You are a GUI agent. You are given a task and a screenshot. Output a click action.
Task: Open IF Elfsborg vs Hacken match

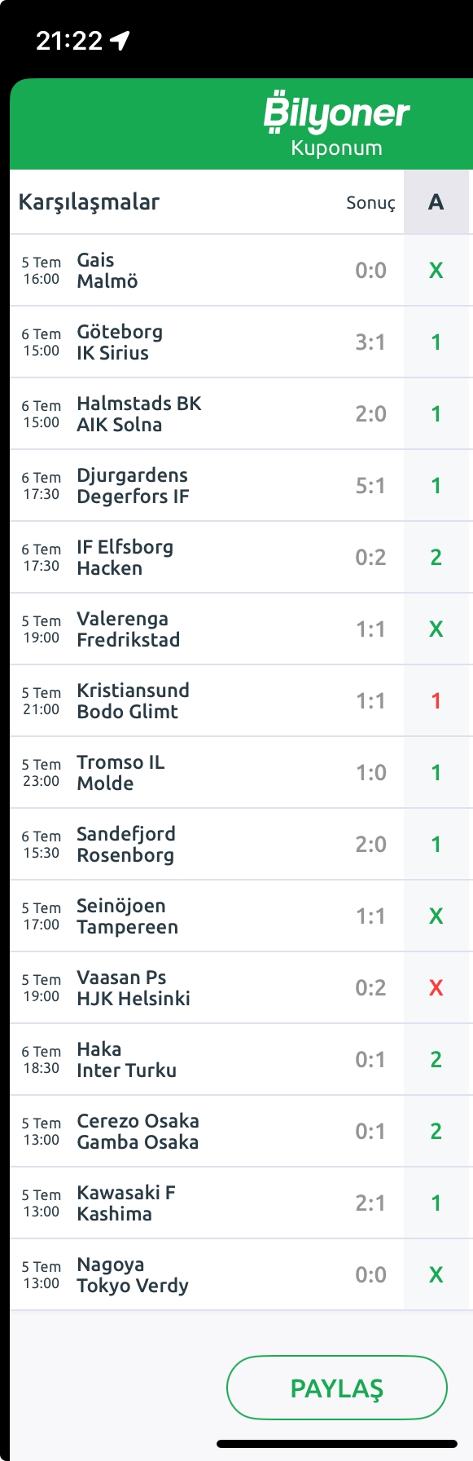point(241,558)
